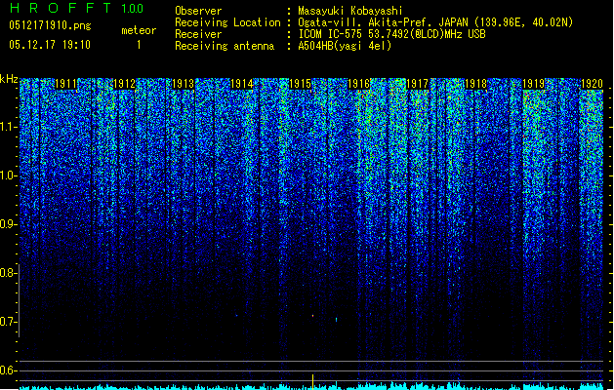The width and height of the screenshot is (614, 390).
Task: Click the version number 1.0.0
Action: pos(132,8)
